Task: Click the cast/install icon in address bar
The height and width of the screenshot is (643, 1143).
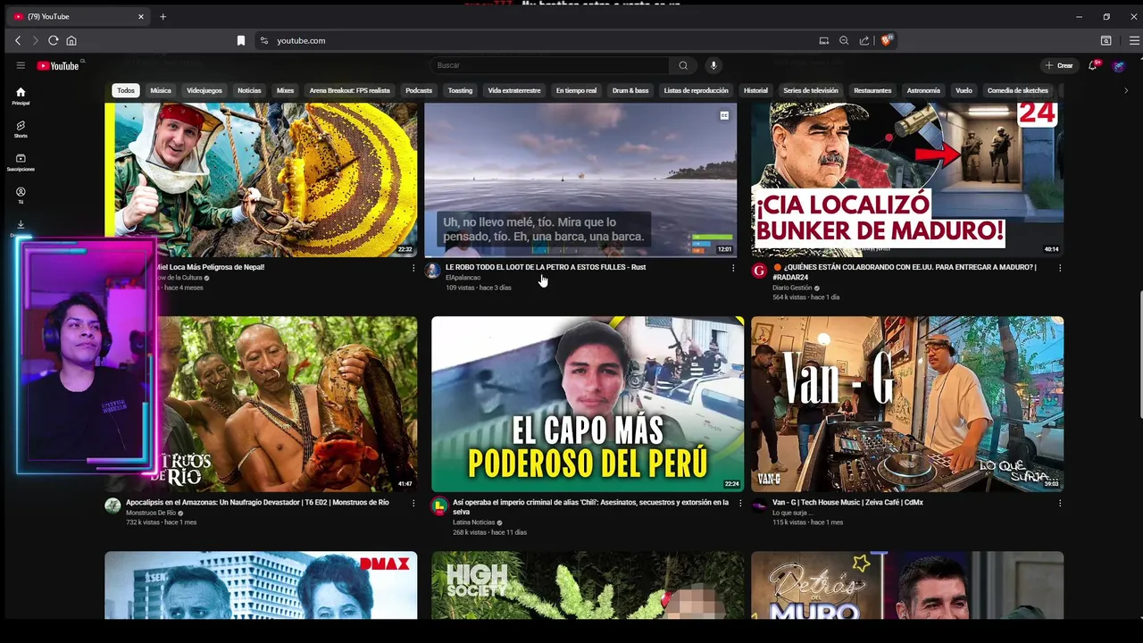Action: click(823, 40)
